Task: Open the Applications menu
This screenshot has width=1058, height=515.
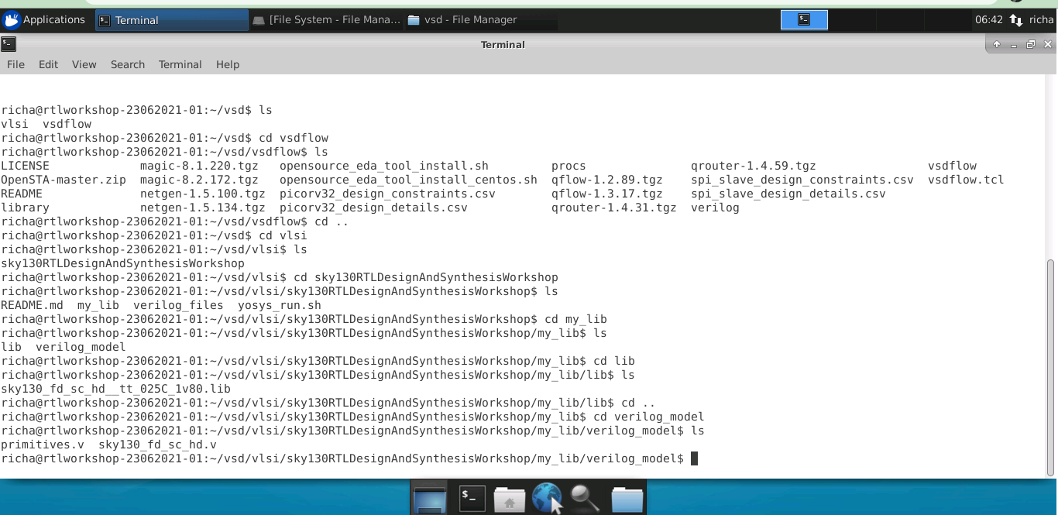Action: point(45,19)
